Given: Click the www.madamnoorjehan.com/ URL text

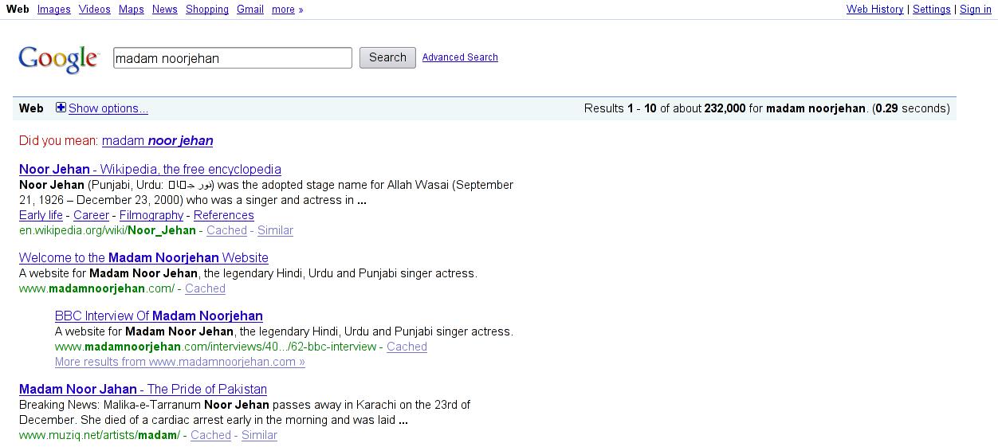Looking at the screenshot, I should pos(96,288).
